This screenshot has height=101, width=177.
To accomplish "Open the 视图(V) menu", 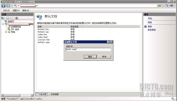I will [x=16, y=10].
